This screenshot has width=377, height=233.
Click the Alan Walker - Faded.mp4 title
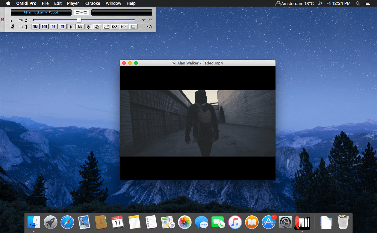pyautogui.click(x=200, y=63)
